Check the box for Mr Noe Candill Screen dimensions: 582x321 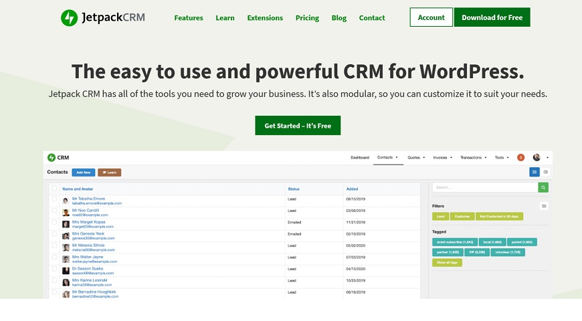click(x=54, y=211)
